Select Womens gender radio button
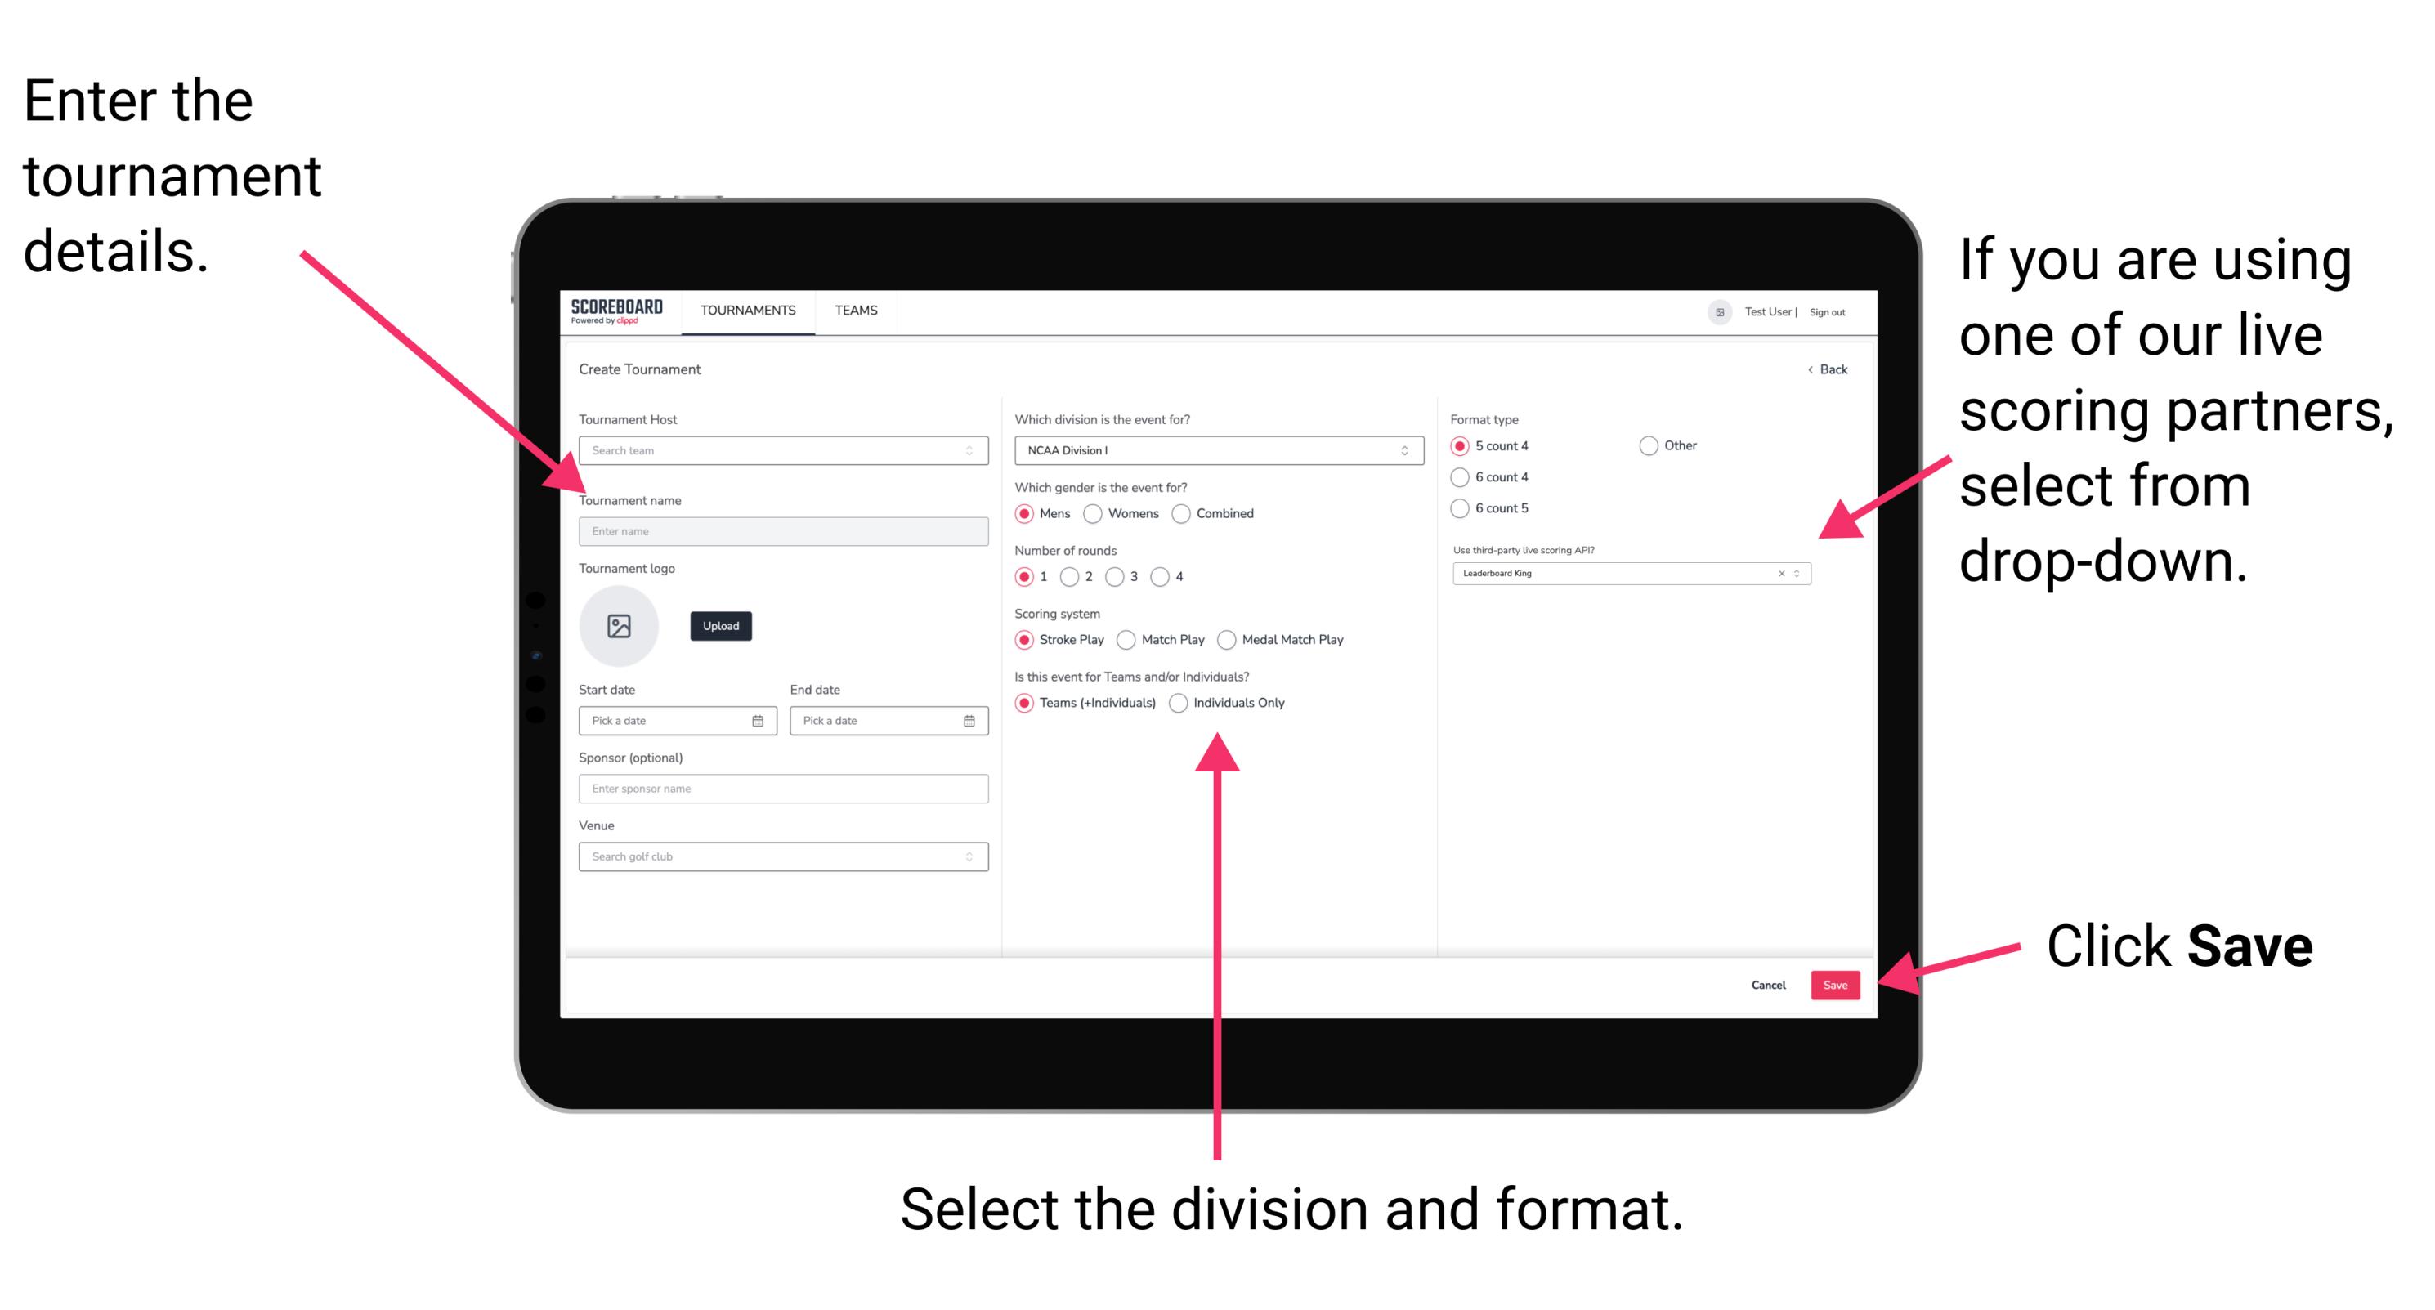 pyautogui.click(x=1095, y=513)
